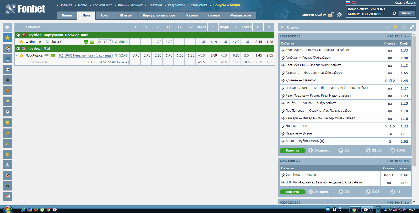Viewport: 419px width, 213px height.
Task: Open the Событие column options menu
Action: click(17, 27)
